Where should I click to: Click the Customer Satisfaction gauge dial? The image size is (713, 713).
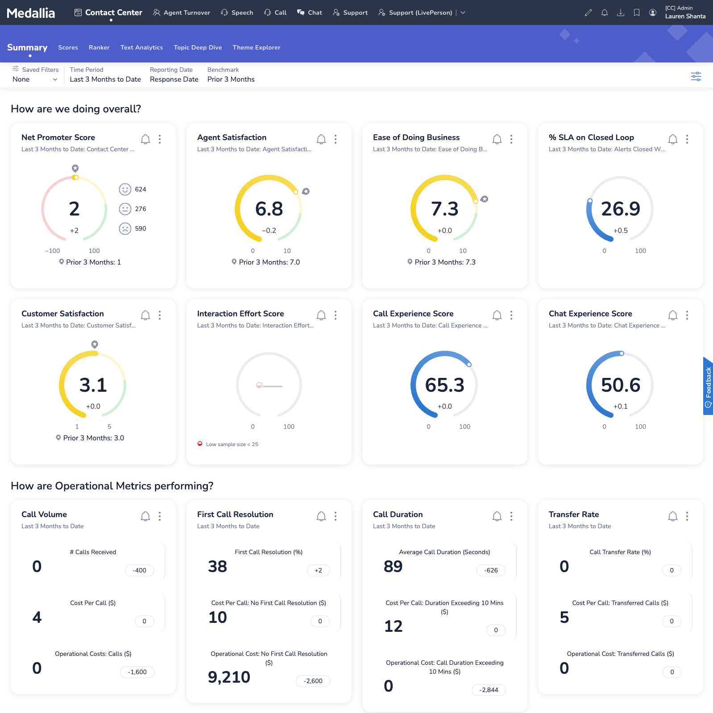point(93,385)
